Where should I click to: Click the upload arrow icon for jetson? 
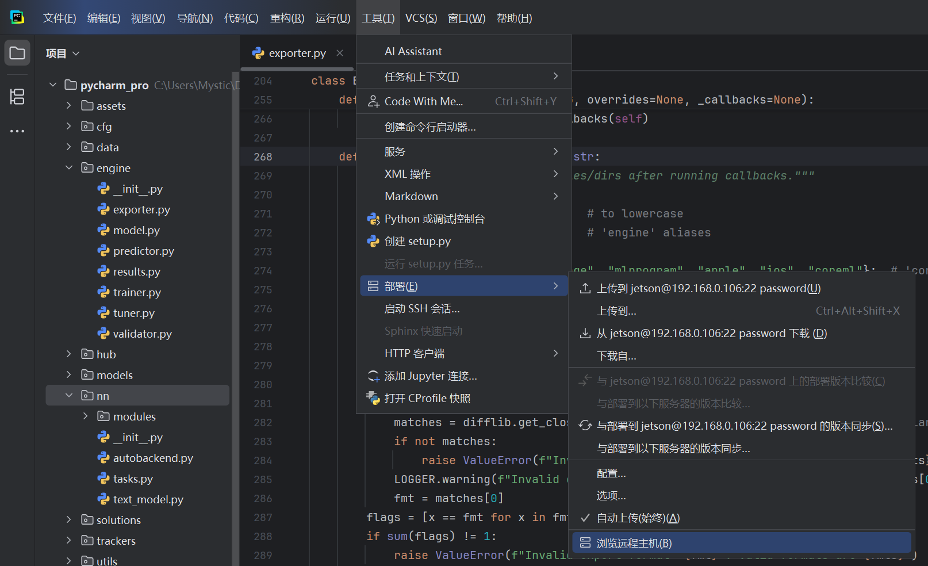585,288
